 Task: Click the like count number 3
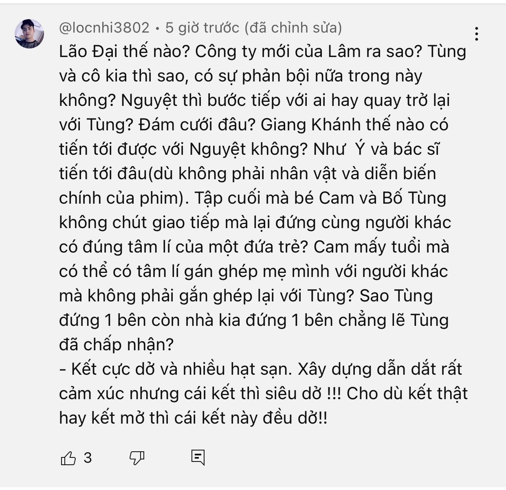point(88,458)
